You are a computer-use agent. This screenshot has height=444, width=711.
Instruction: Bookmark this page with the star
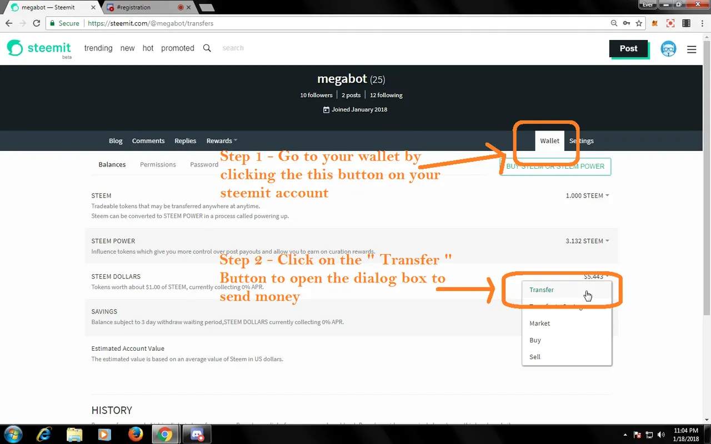(x=639, y=23)
